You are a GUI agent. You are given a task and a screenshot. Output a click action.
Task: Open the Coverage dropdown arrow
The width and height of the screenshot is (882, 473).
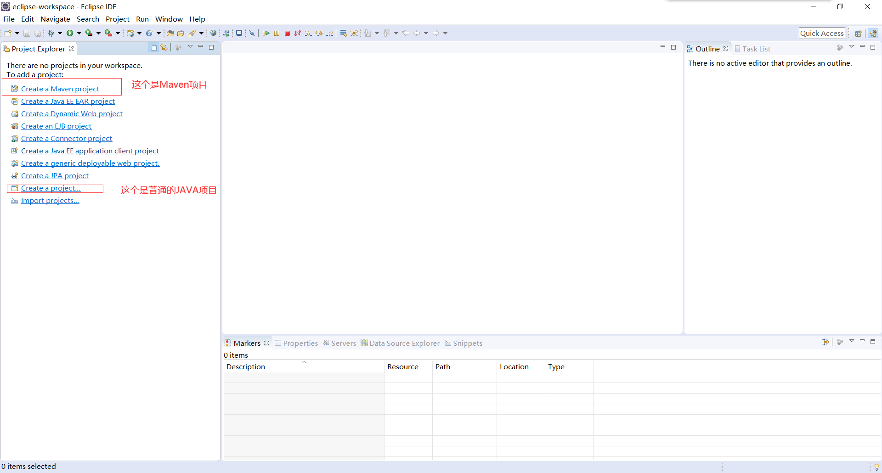tap(98, 33)
